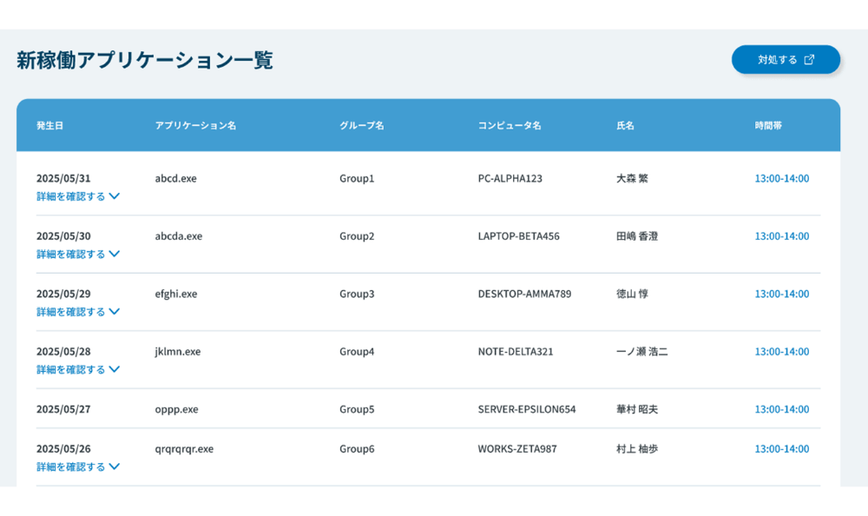
Task: Click the コンピュータ名 column header
Action: pyautogui.click(x=510, y=125)
